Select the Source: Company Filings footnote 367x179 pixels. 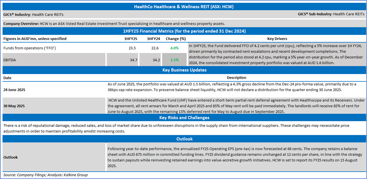(46, 175)
